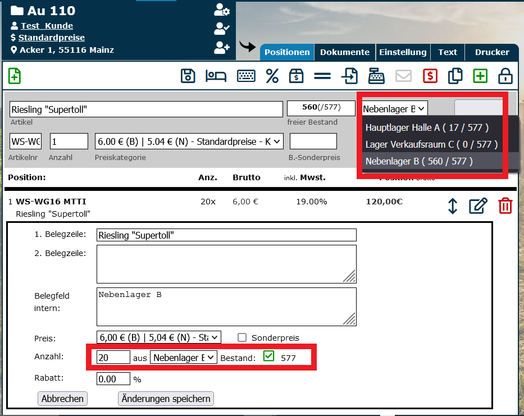
Task: Open the Test_Kunde customer link
Action: tap(47, 26)
